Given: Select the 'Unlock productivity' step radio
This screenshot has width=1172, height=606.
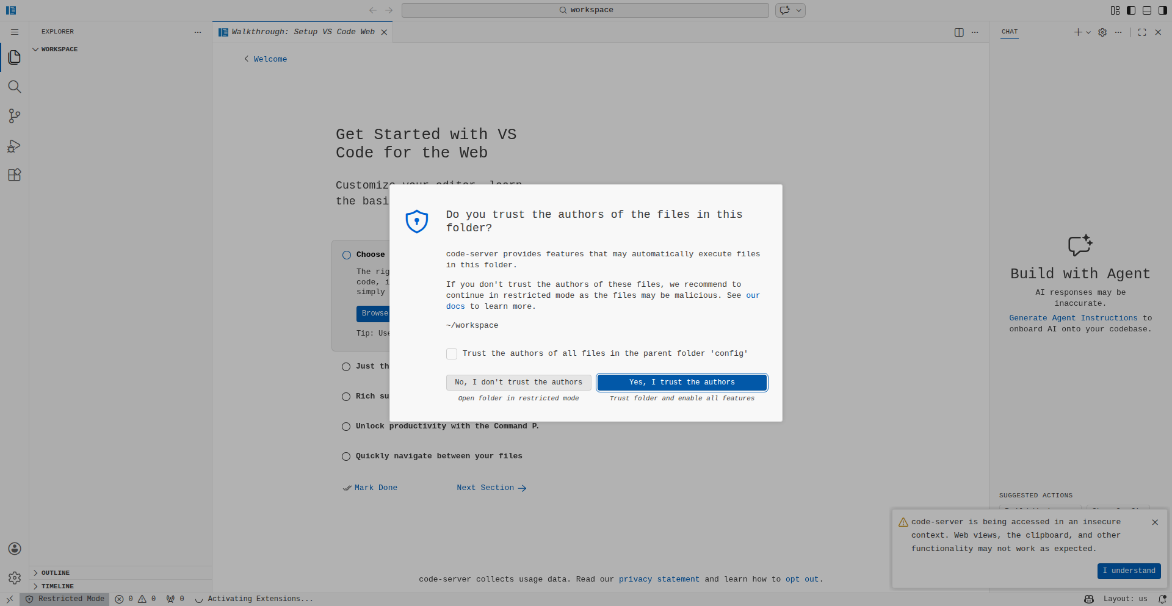Looking at the screenshot, I should point(346,427).
